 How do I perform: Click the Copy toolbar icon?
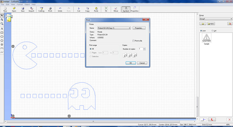coord(87,9)
